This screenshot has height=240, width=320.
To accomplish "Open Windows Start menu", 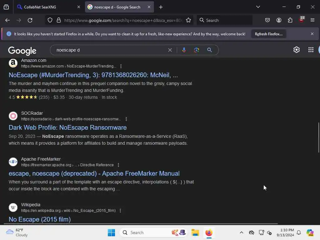I will [111, 232].
